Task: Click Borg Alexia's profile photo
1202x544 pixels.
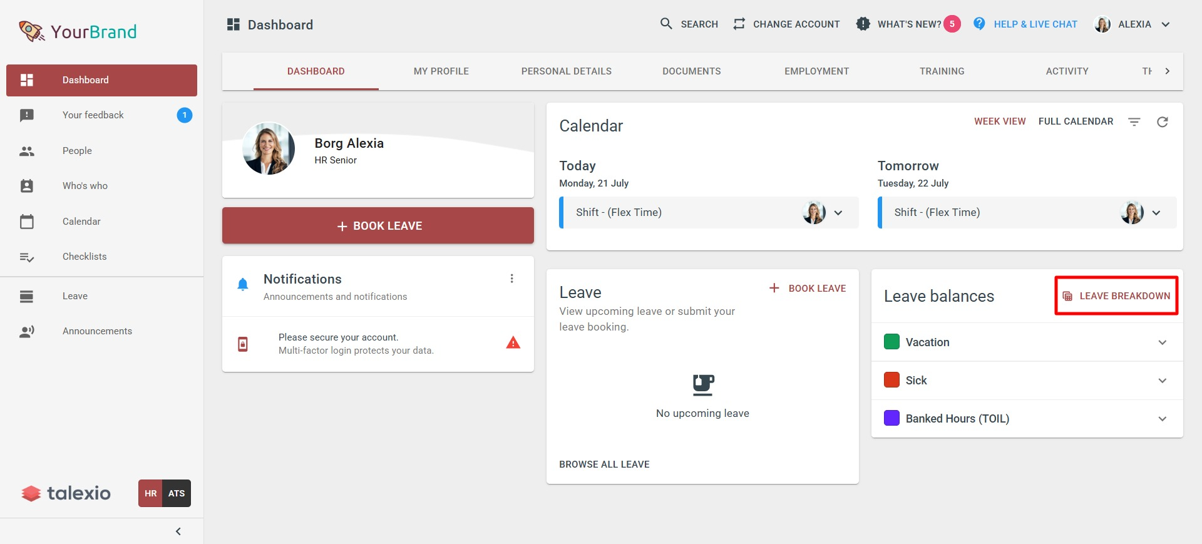Action: 269,148
